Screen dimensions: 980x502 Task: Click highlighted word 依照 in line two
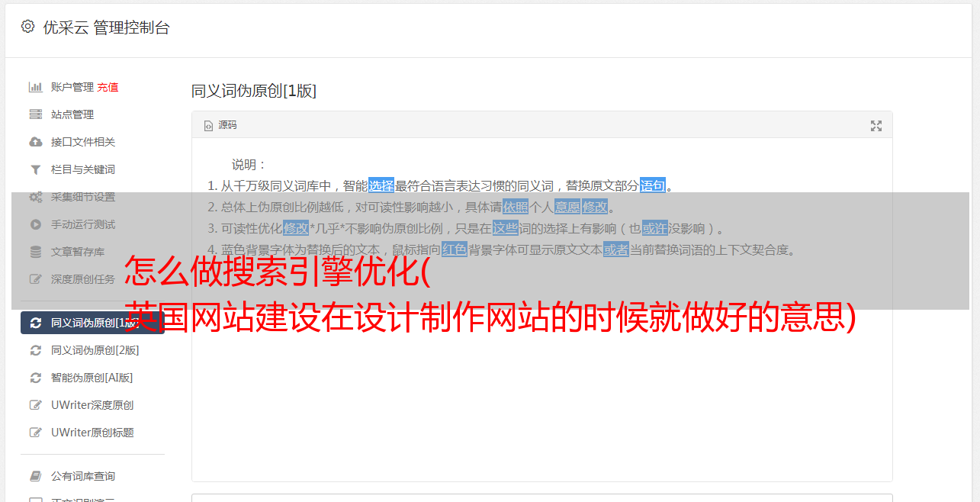click(x=516, y=207)
